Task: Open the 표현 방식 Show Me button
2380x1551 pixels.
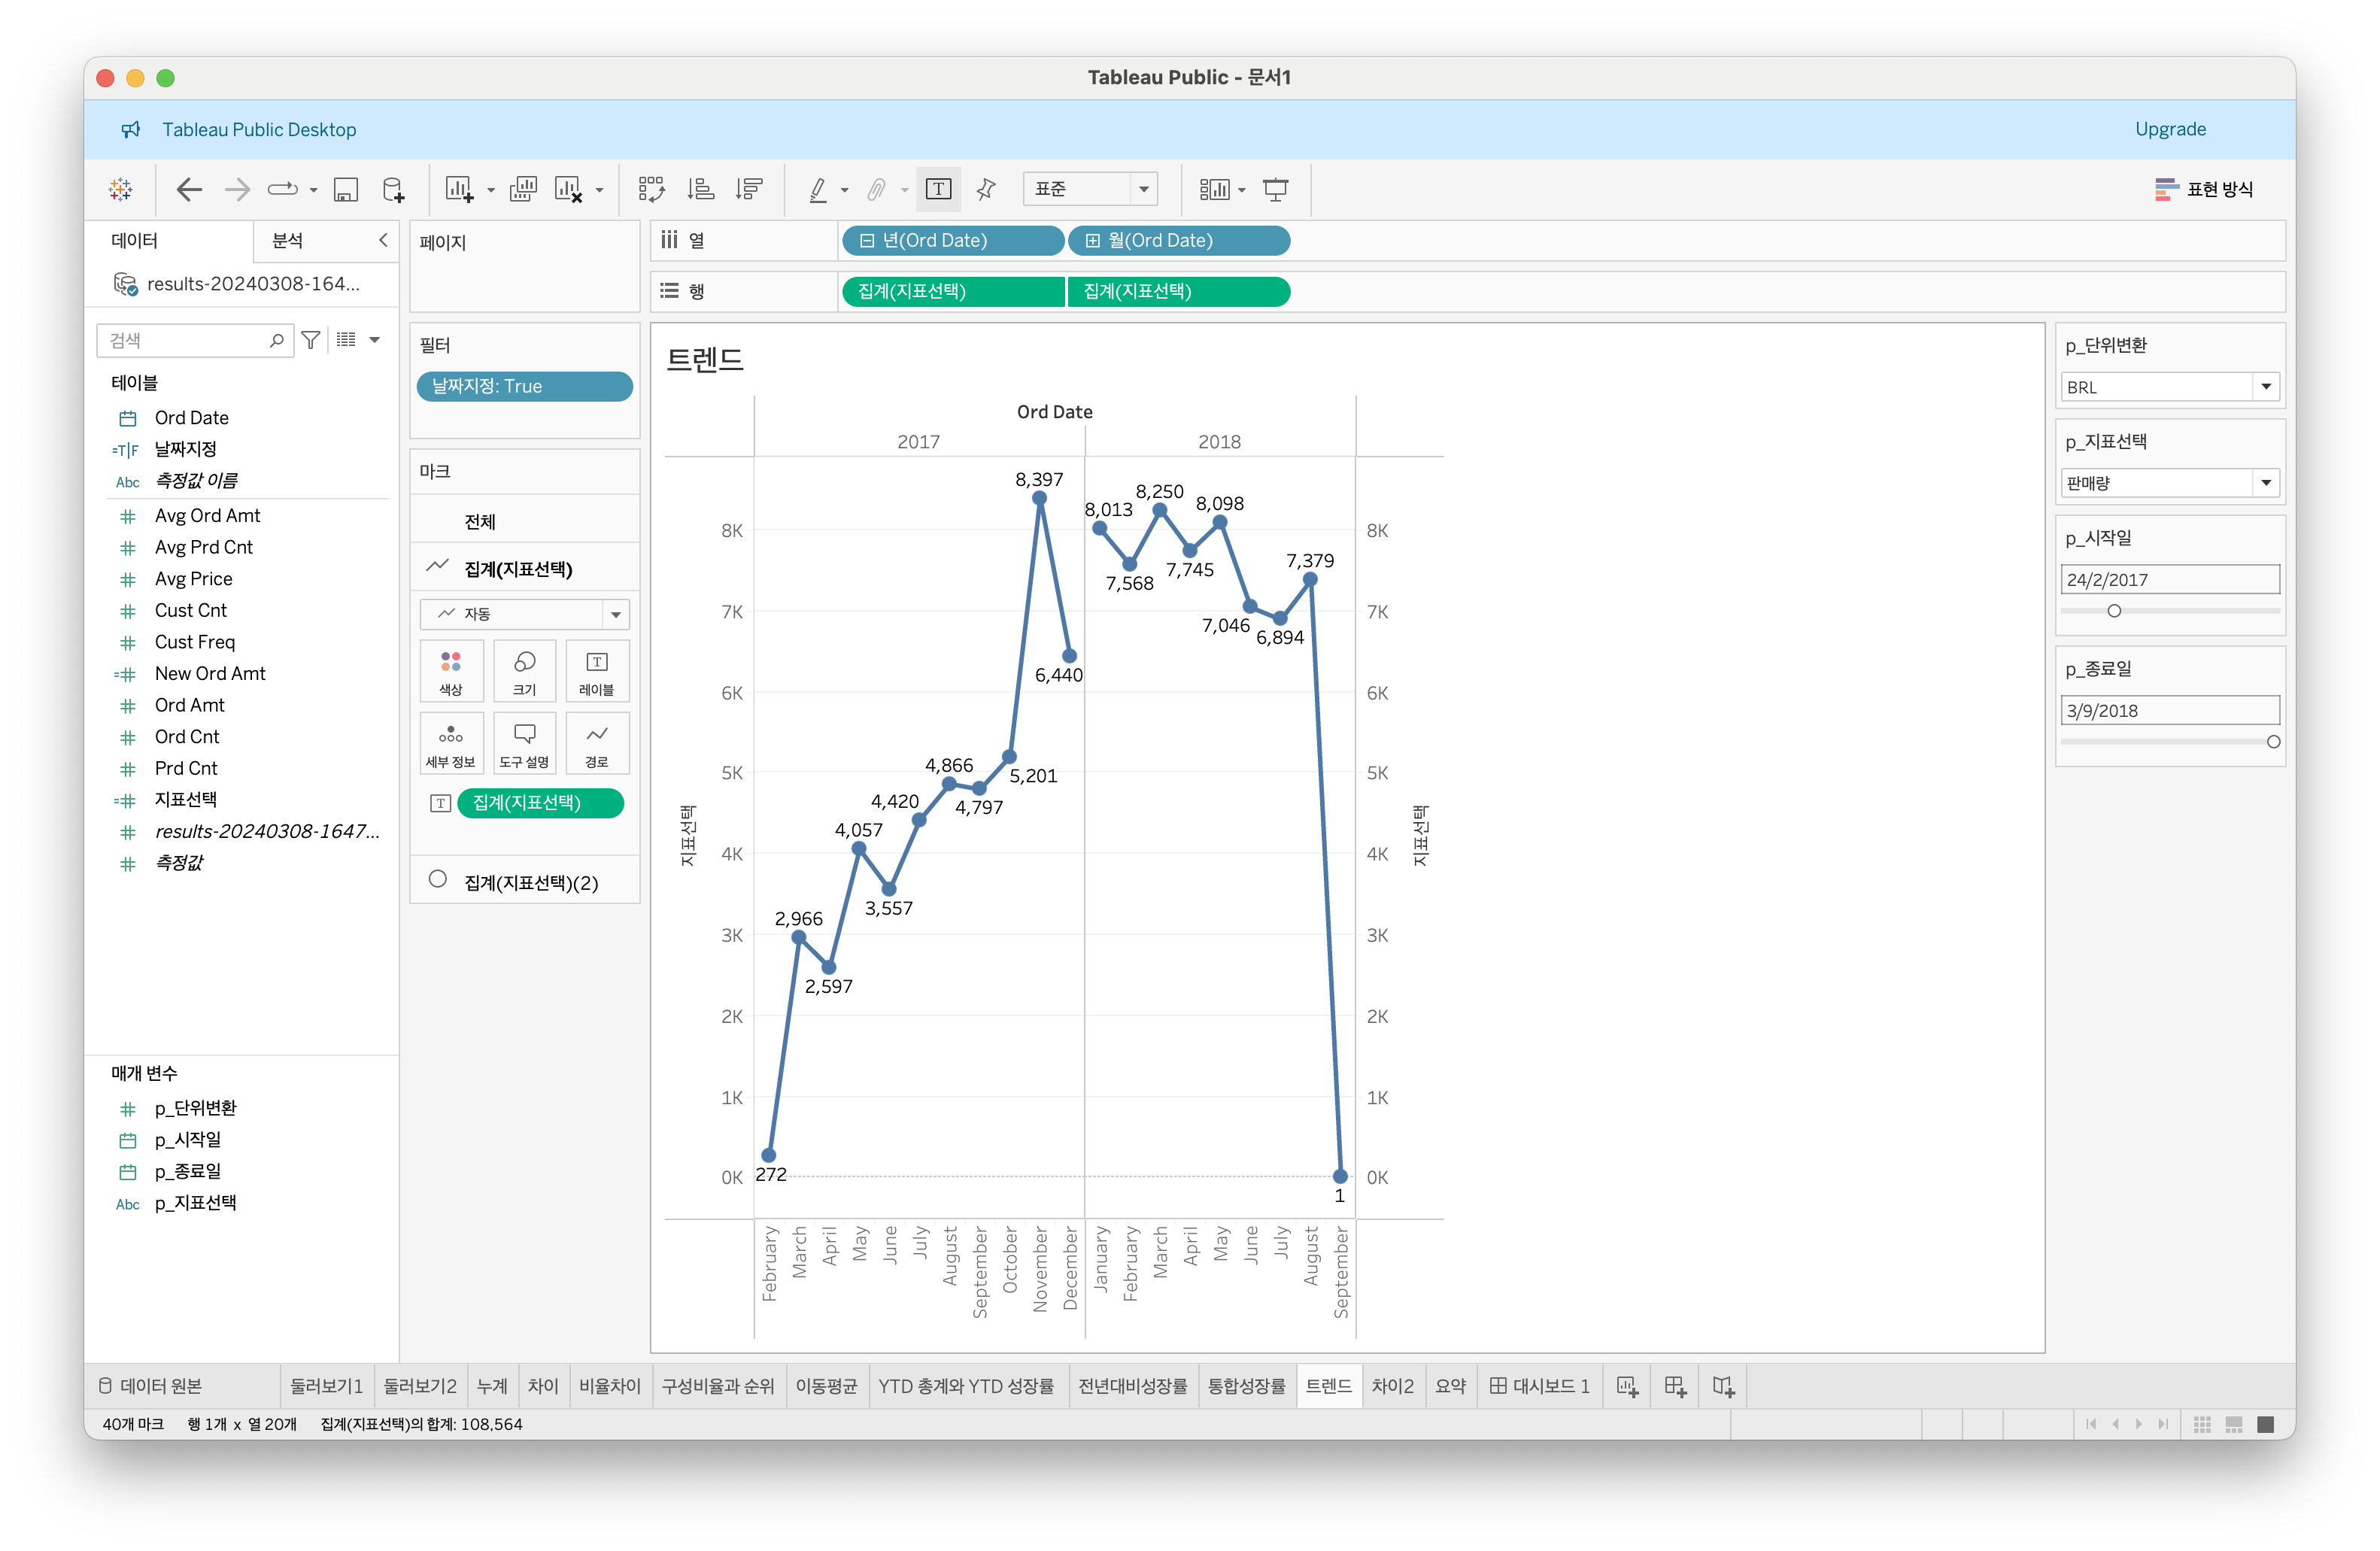Action: coord(2204,189)
